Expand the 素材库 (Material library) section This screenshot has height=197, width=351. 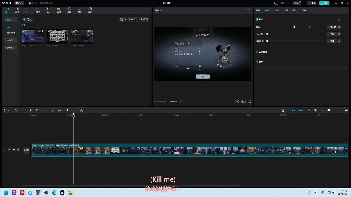(10, 48)
